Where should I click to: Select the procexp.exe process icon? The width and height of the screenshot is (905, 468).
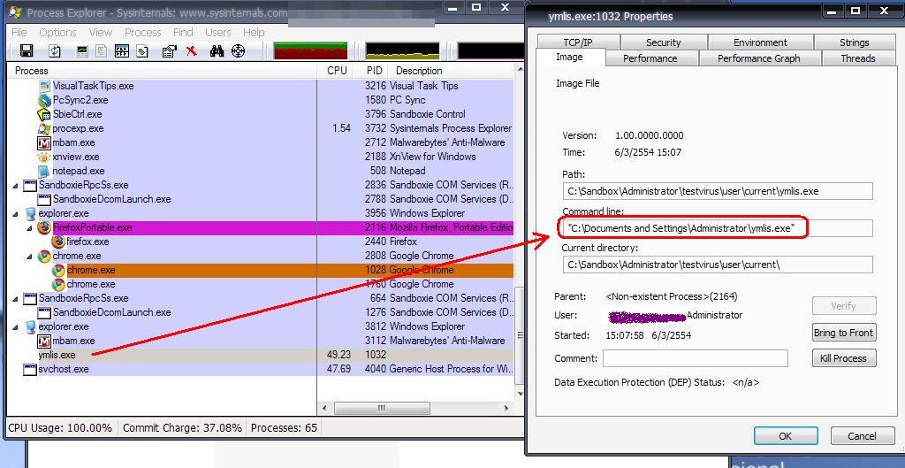pos(44,128)
